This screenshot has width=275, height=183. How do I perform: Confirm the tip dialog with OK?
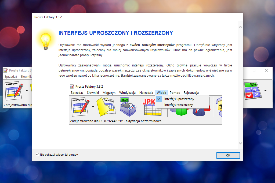click(228, 155)
